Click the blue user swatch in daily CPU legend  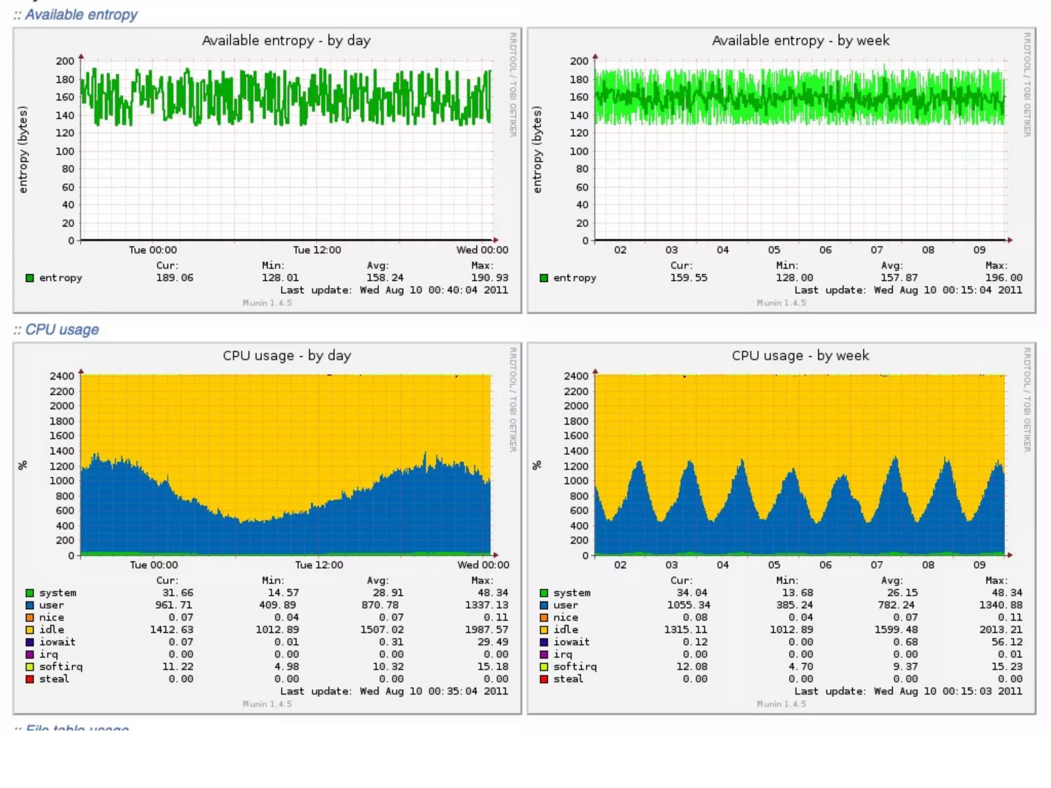point(30,605)
